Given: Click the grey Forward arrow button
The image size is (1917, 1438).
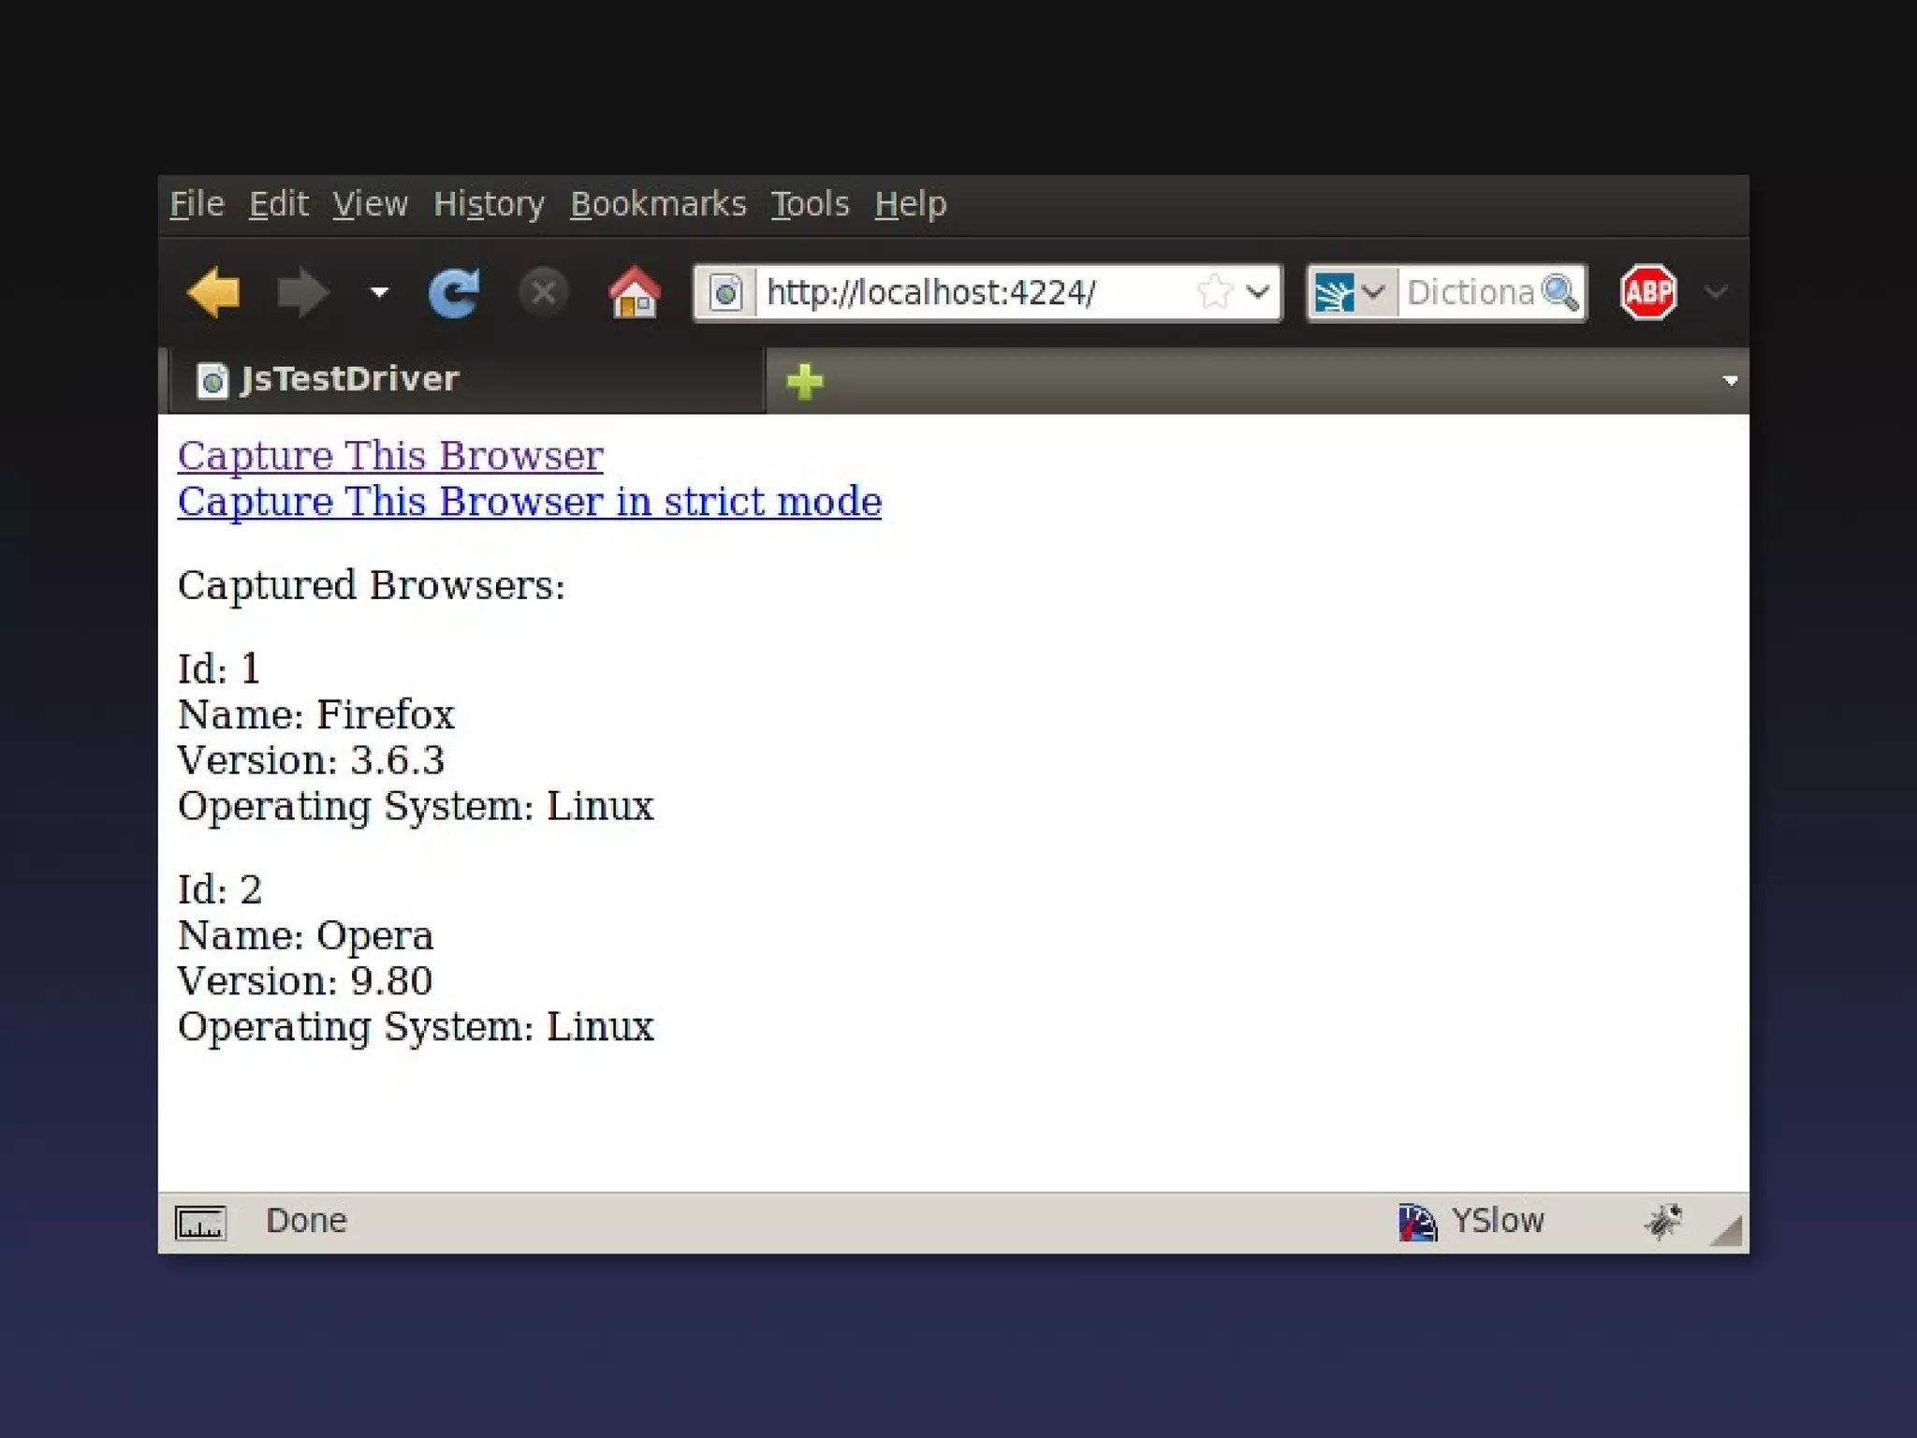Looking at the screenshot, I should click(x=302, y=292).
